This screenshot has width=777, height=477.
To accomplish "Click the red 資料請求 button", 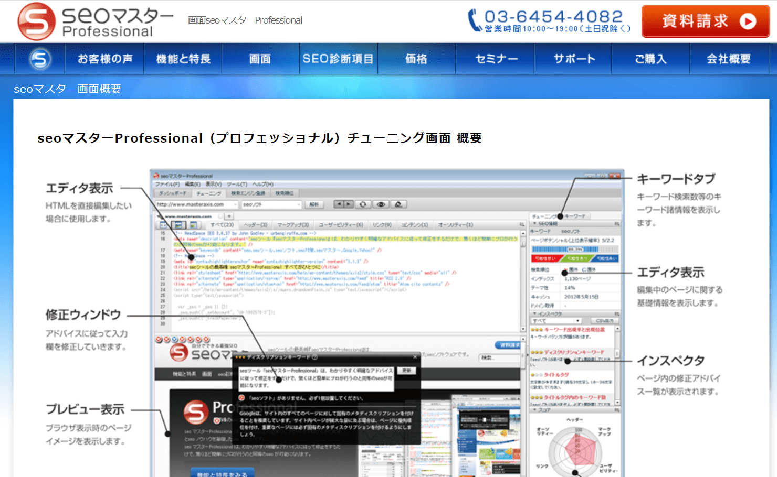I will (706, 21).
